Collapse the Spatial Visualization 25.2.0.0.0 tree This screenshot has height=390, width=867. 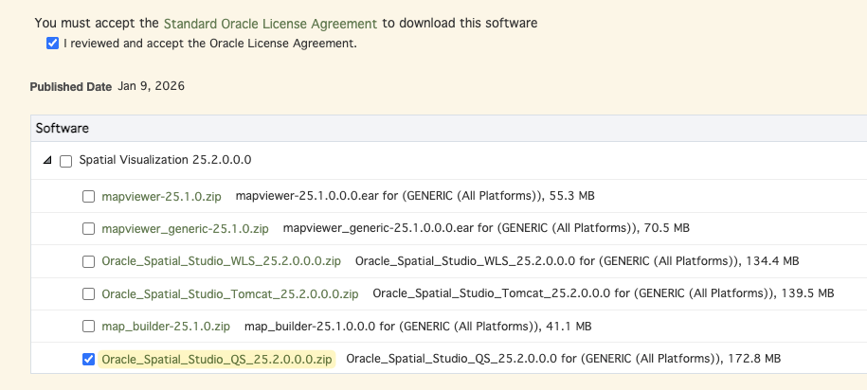(x=46, y=161)
